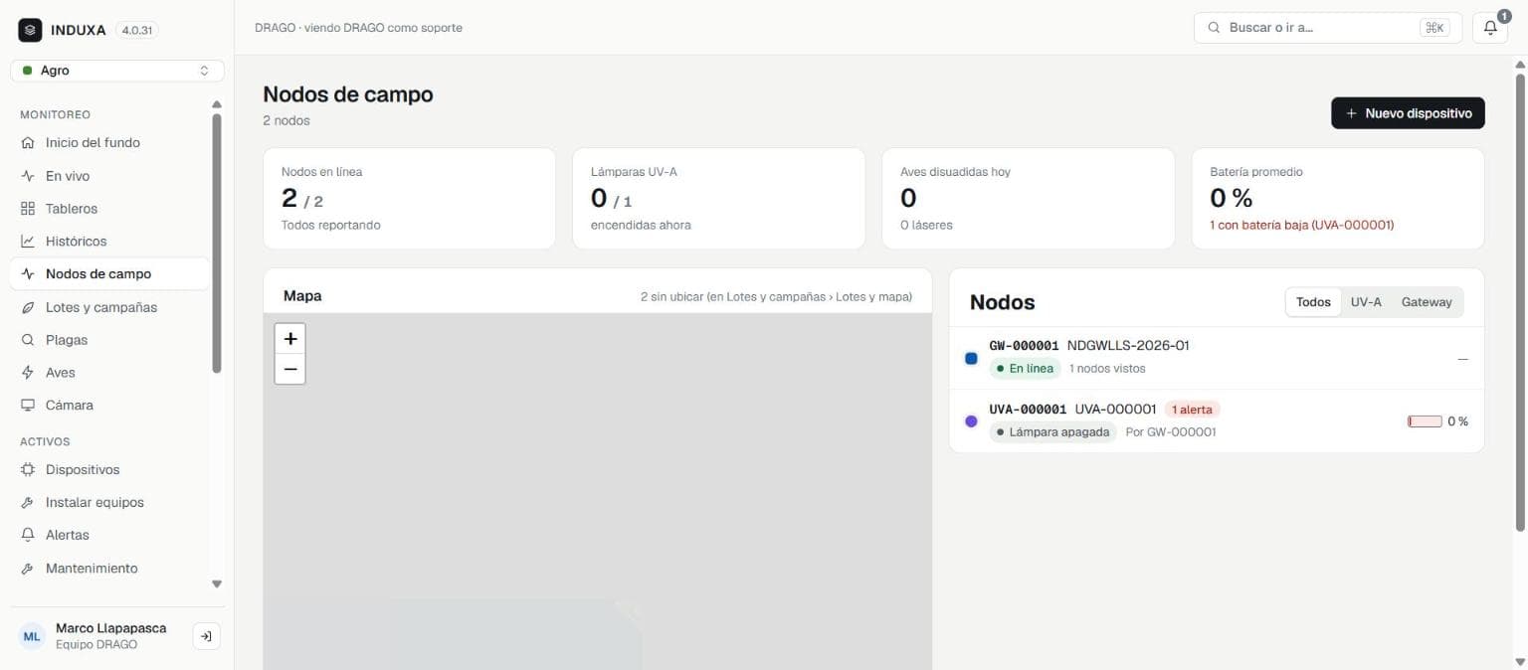Open notifications bell icon
Viewport: 1528px width, 670px height.
(x=1490, y=28)
